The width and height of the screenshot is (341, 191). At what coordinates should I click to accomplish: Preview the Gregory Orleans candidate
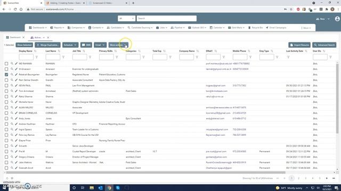[12, 157]
